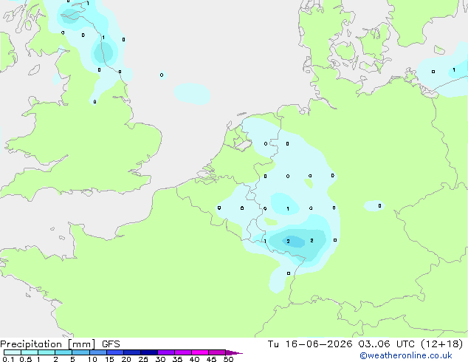468x362 pixels.
Task: Click the 'GFS' model label
Action: (x=111, y=344)
